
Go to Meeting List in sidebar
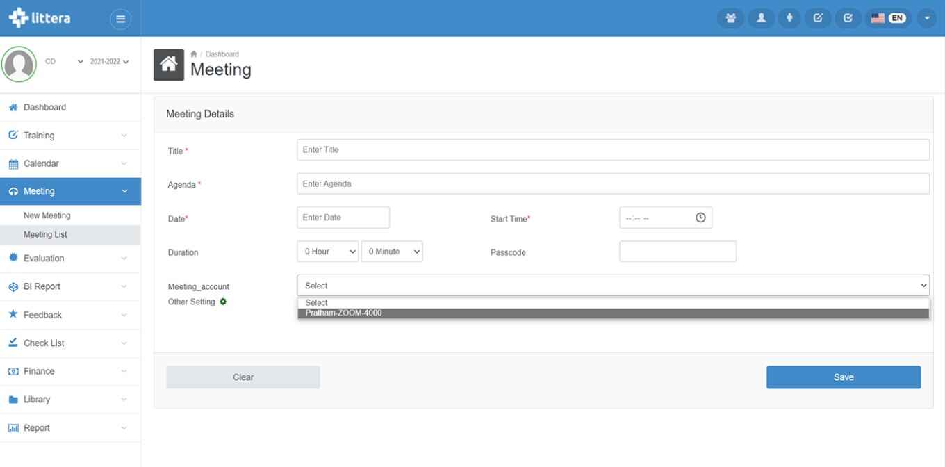(x=46, y=235)
